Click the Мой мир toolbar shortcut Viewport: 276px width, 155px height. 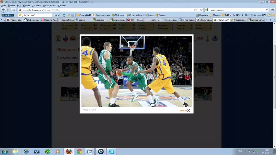(x=118, y=15)
